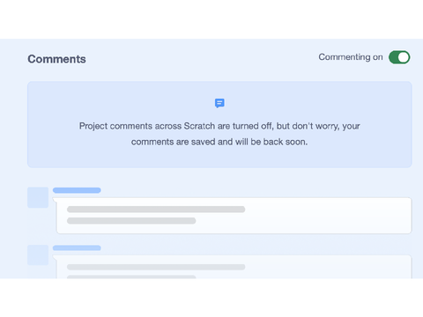
Task: Open the second comment's blue username placeholder
Action: (77, 248)
